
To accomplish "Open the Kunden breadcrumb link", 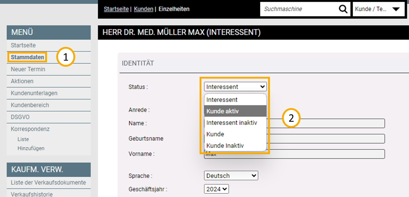I will click(x=143, y=9).
